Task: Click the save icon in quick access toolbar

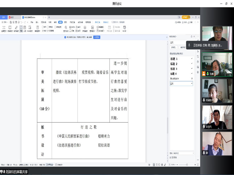Action: (x=11, y=22)
